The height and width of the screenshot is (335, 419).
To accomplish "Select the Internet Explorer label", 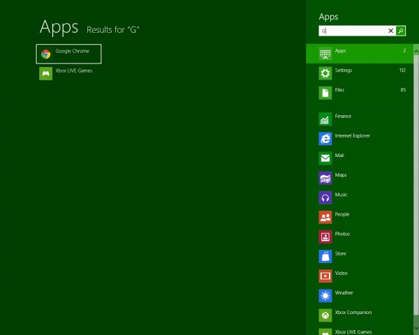I will [353, 135].
